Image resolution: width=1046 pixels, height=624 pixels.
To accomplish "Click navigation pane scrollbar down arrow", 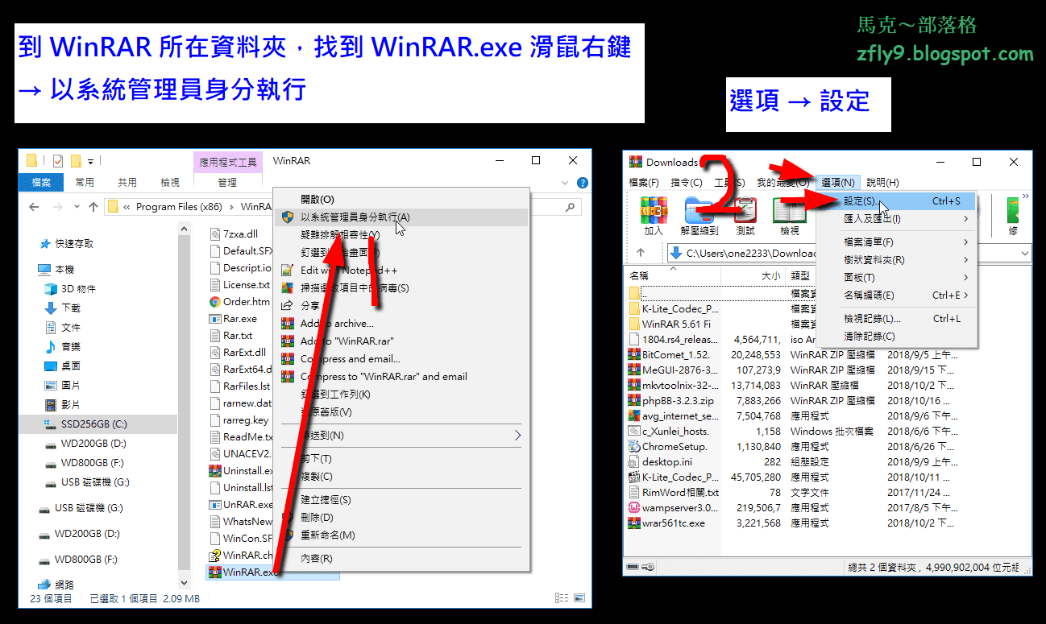I will coord(184,585).
